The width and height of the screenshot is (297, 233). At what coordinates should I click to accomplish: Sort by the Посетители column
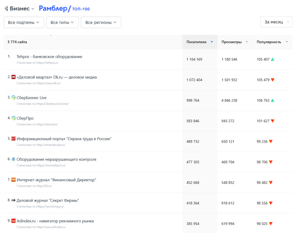click(200, 42)
